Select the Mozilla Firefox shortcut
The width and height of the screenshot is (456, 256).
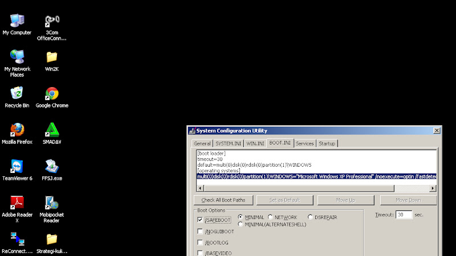pos(17,130)
